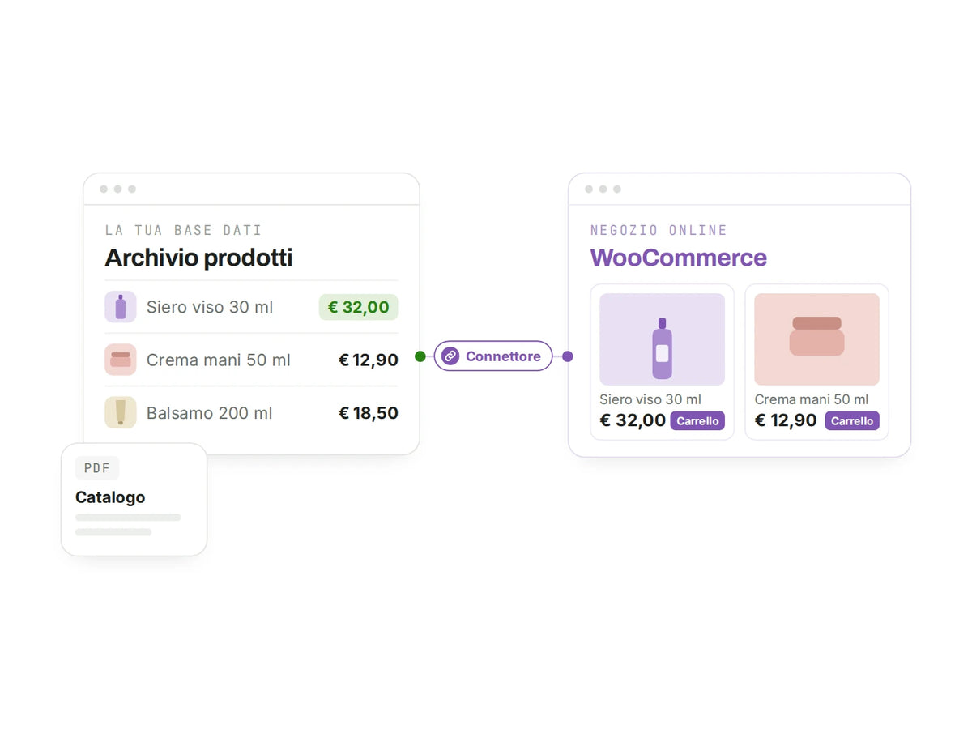
Task: Add Siero viso 30 ml to Carrello
Action: click(697, 420)
